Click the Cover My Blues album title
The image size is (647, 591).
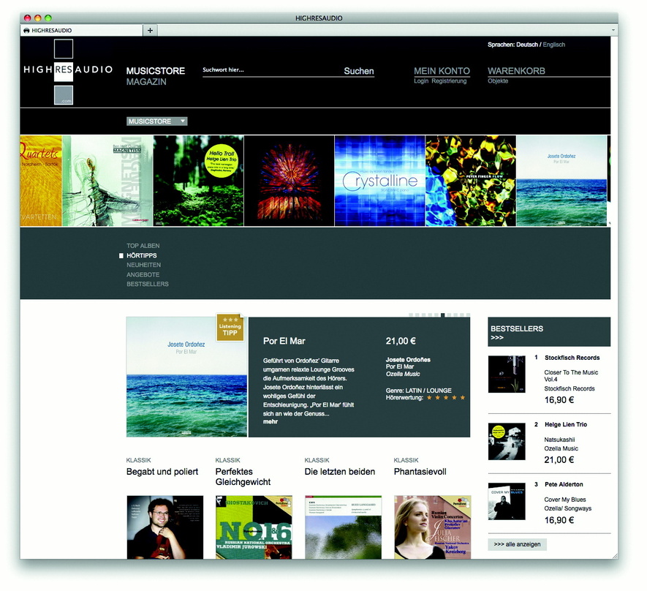pyautogui.click(x=565, y=500)
